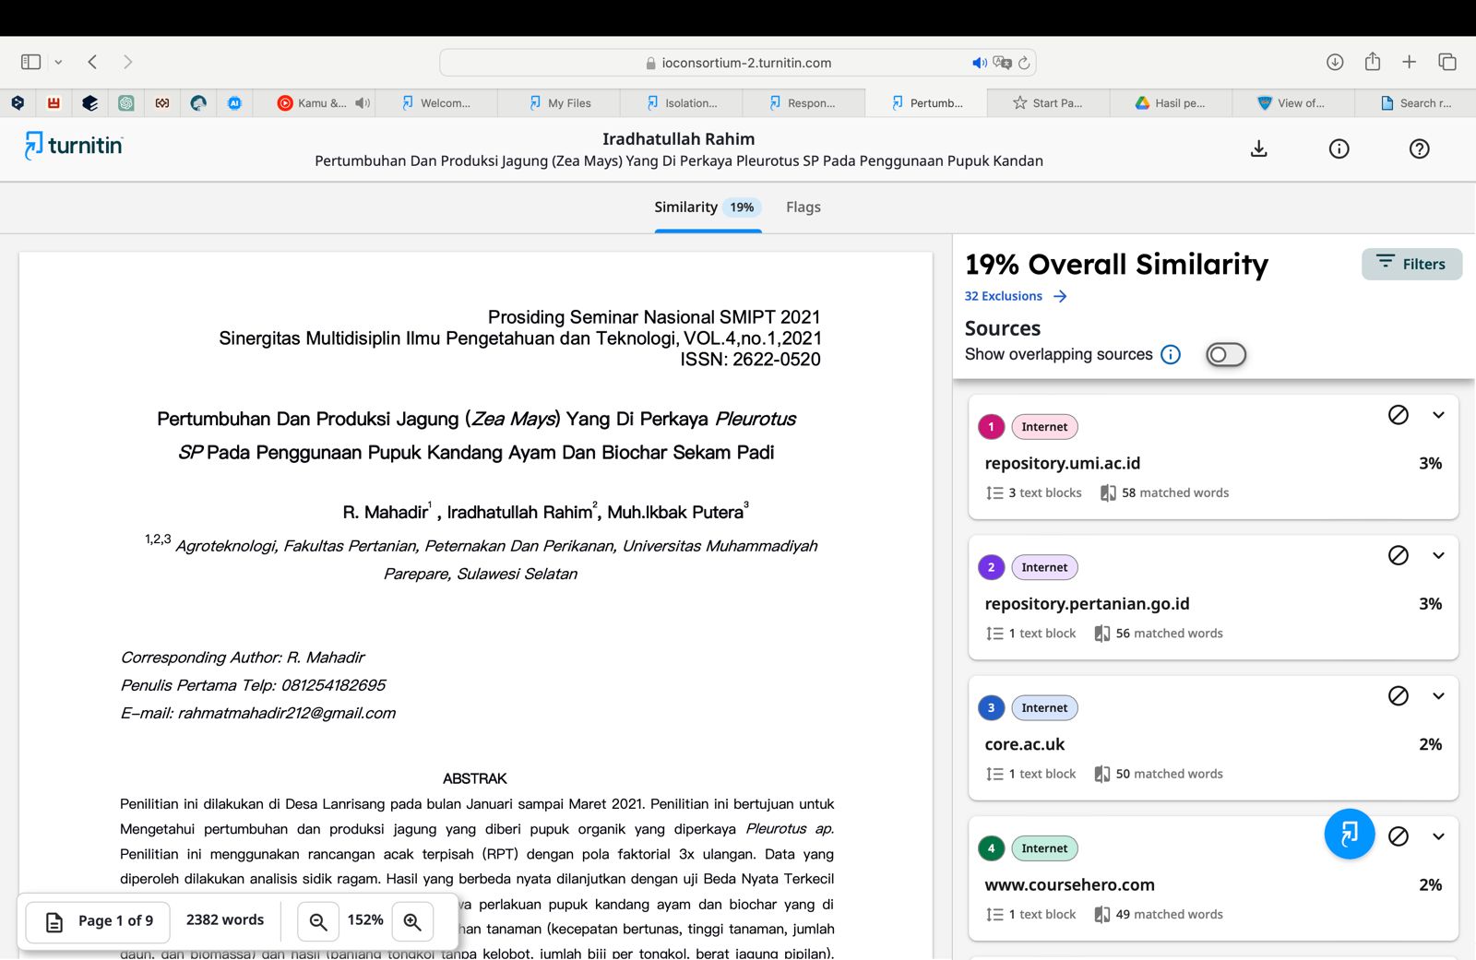
Task: Expand repository.pertanian.go.id source card
Action: (x=1438, y=555)
